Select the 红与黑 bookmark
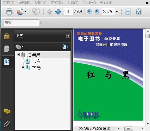 (x=34, y=55)
